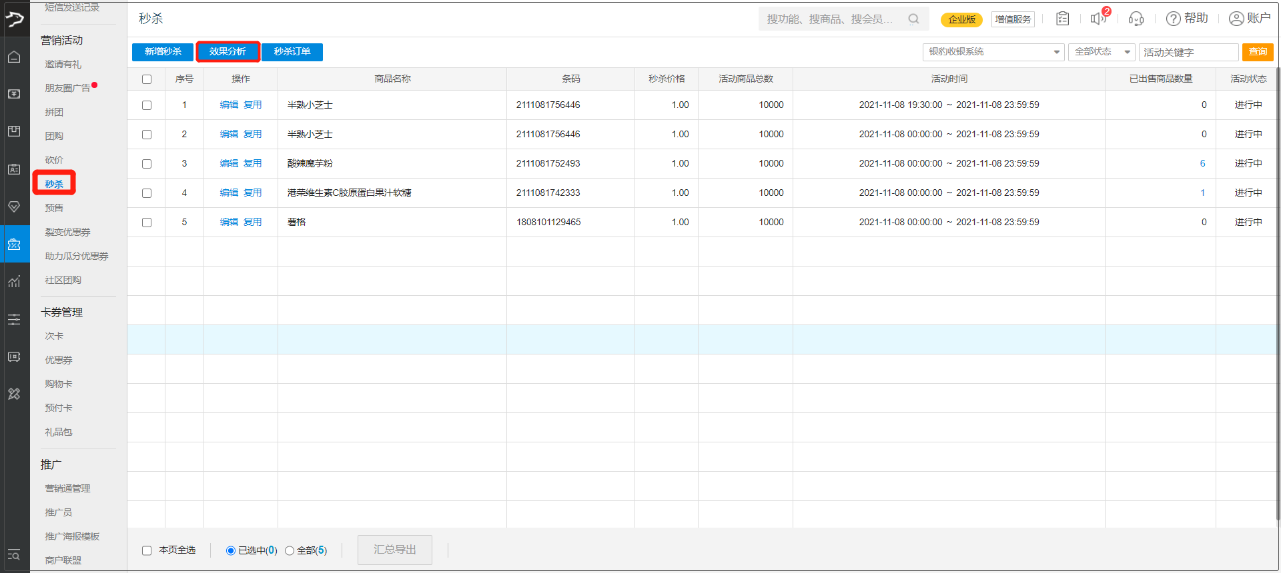
Task: Open the clipboard task list icon
Action: 1063,19
